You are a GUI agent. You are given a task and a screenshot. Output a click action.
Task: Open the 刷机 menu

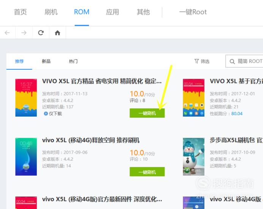pos(51,12)
